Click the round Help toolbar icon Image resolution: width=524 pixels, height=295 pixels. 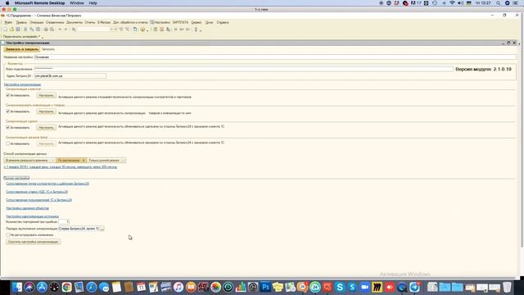point(142,29)
